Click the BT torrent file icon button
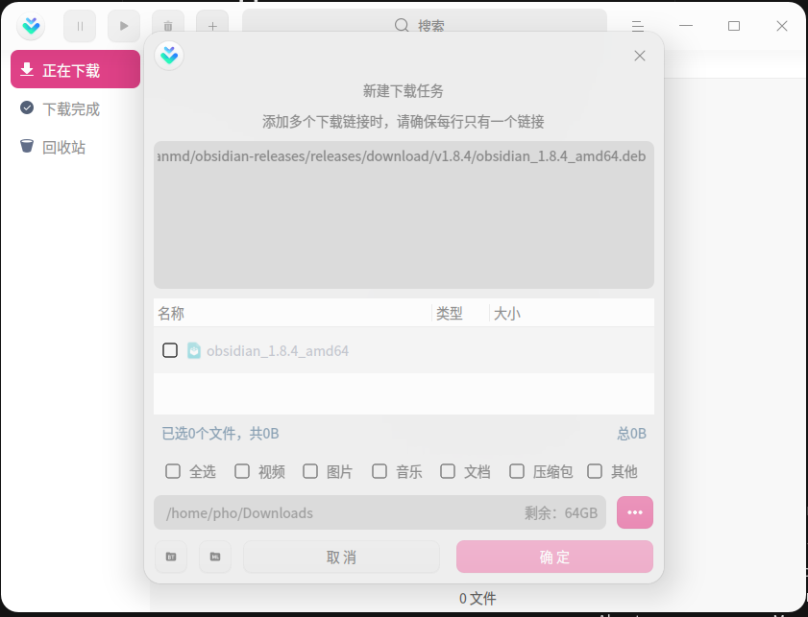Viewport: 808px width, 617px height. pyautogui.click(x=171, y=557)
